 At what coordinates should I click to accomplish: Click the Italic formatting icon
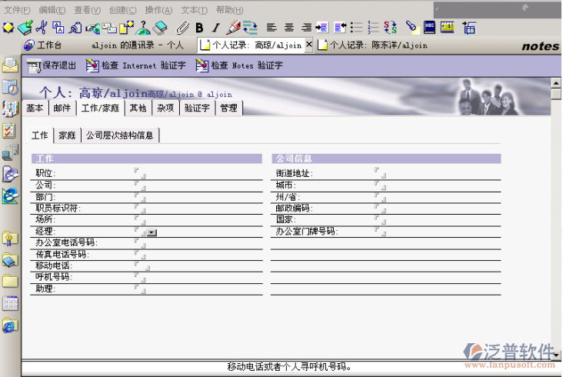215,28
